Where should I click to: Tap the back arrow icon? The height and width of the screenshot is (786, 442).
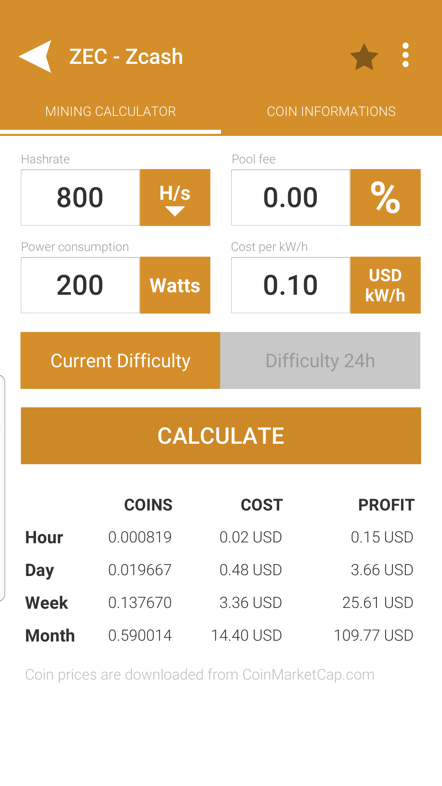click(36, 56)
